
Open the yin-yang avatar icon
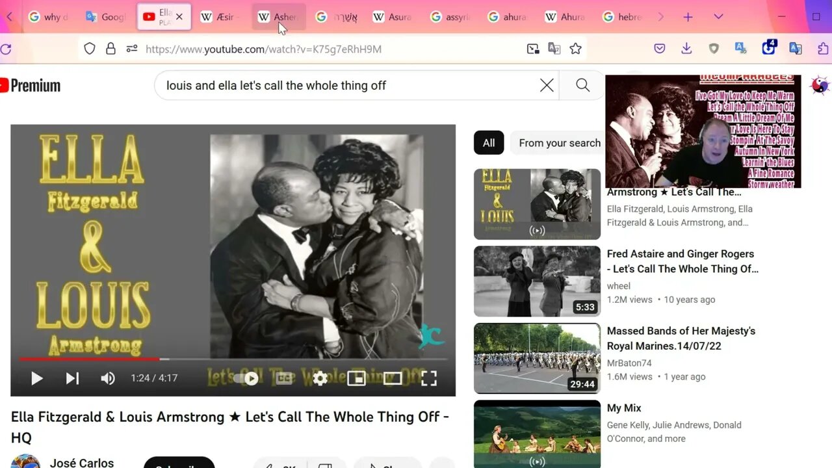pos(820,85)
